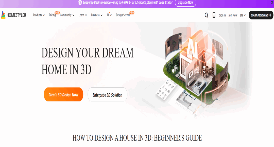Open the search magnifier icon
Screen dimensions: 274x147
[x=206, y=15]
